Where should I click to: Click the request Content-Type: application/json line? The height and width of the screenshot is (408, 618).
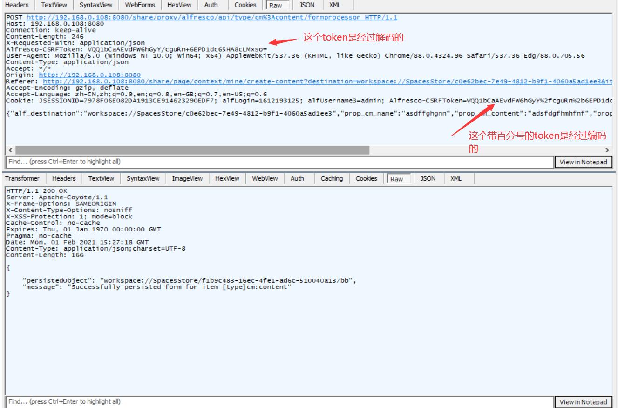(67, 62)
